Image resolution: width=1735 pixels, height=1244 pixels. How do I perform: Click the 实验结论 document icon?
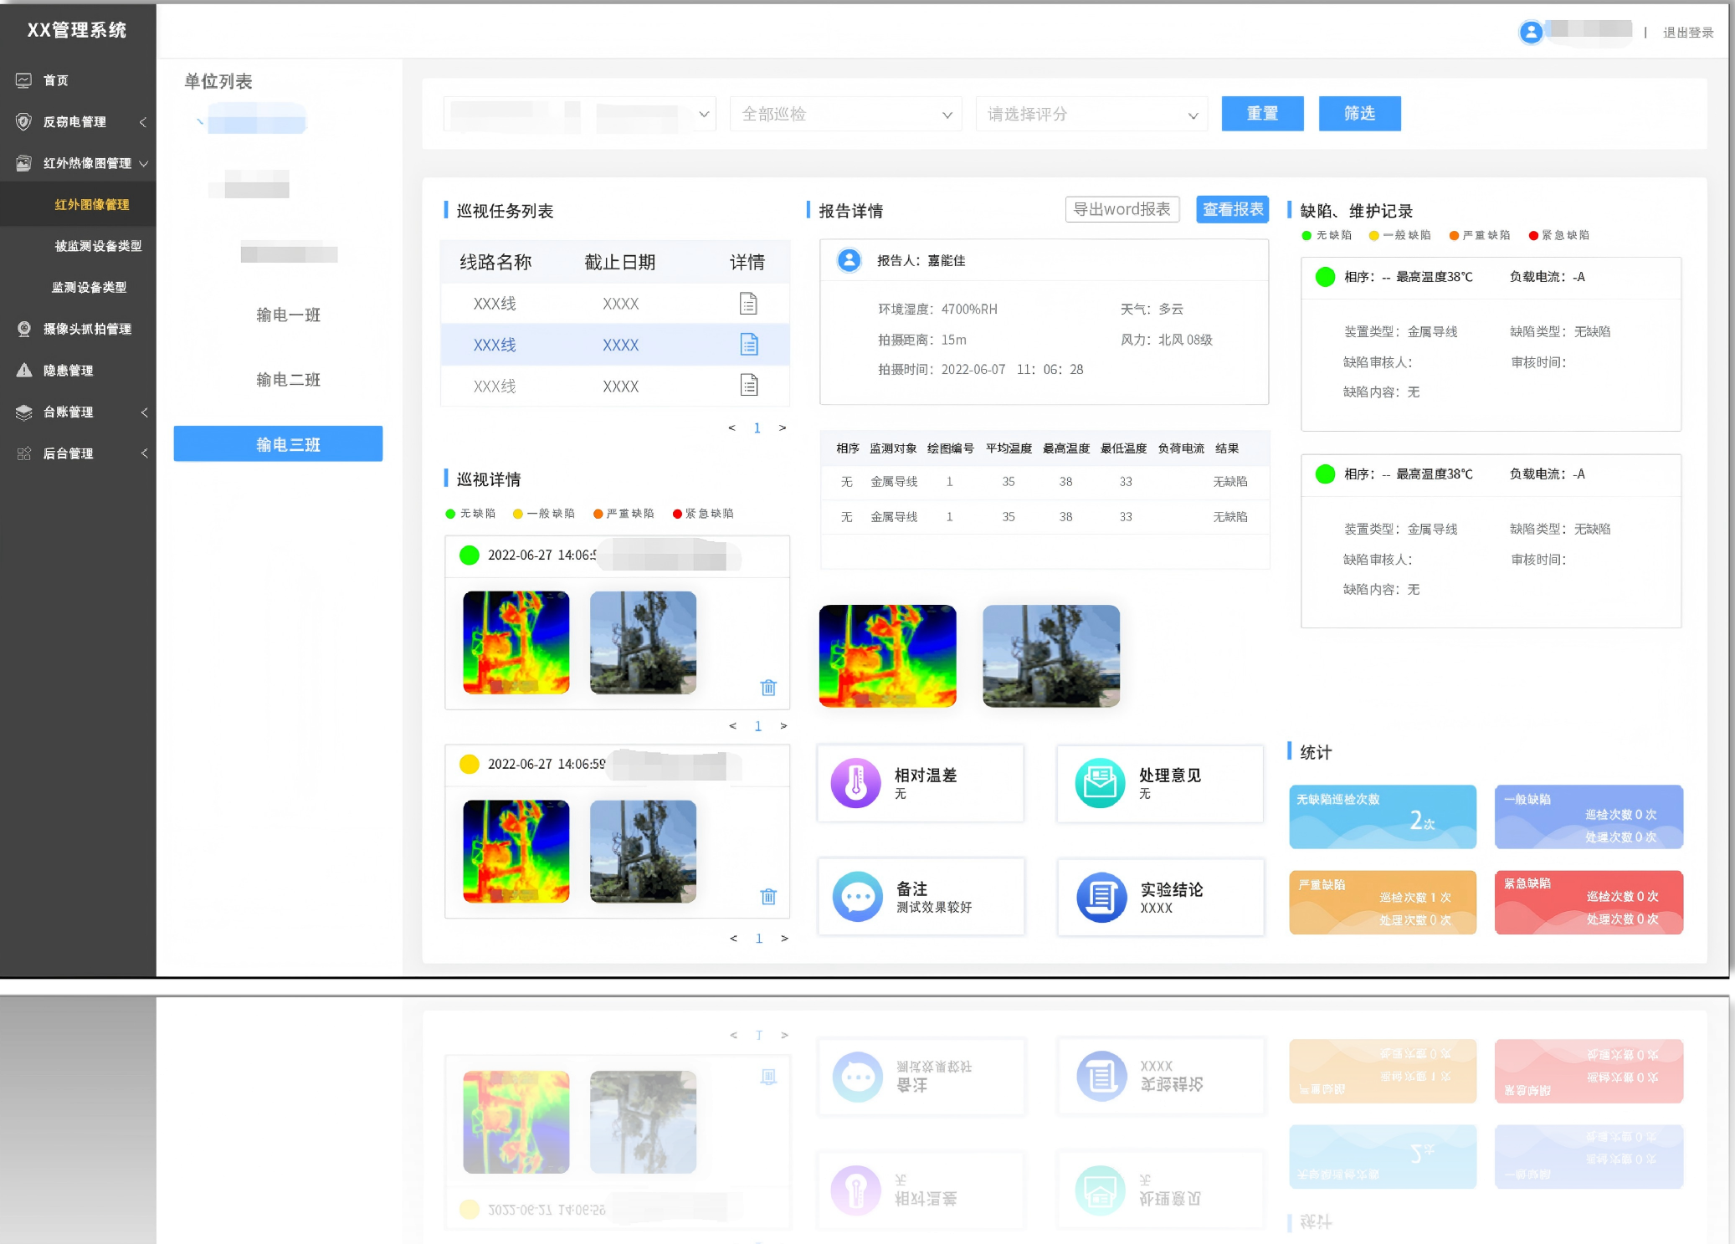point(1100,897)
